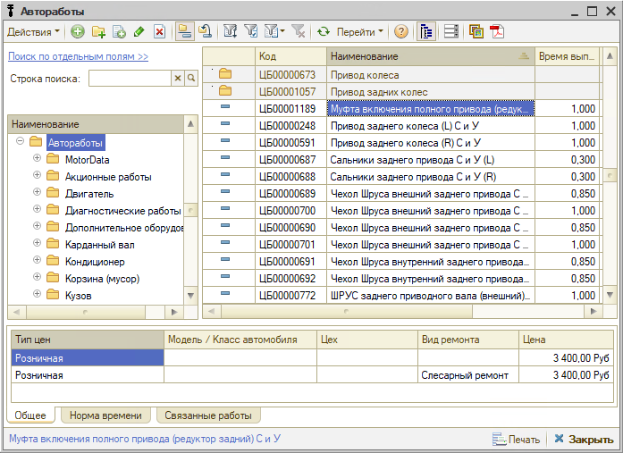Click the green Add new item icon
Viewport: 623px width, 453px height.
pos(78,31)
